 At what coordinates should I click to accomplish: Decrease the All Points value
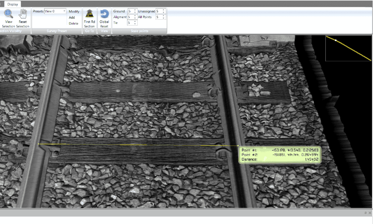[163, 18]
